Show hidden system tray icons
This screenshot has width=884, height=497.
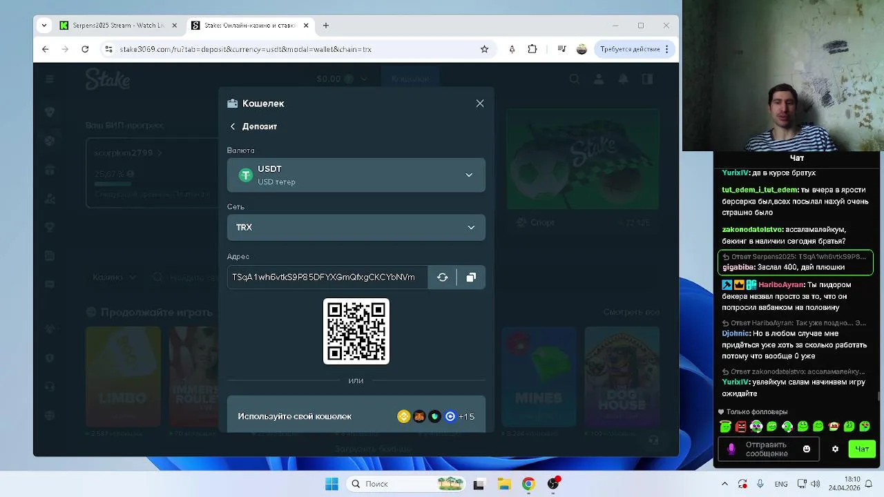[x=724, y=484]
